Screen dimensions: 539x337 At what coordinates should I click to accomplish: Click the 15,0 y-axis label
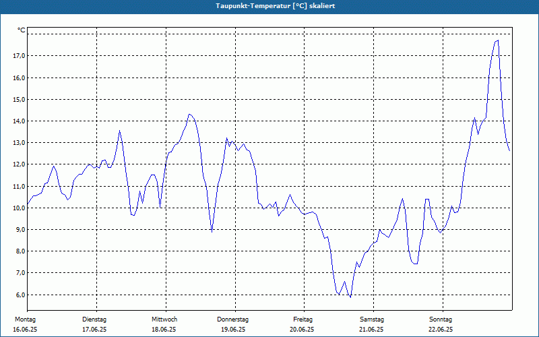coord(19,99)
